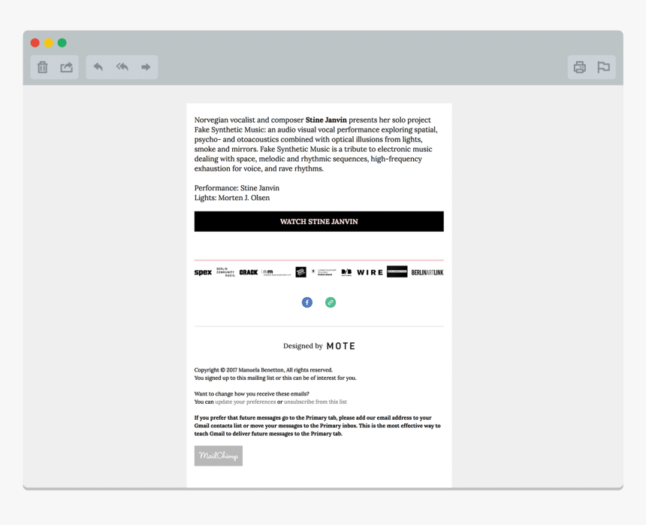Click the CRACK magazine logo
646x525 pixels.
tap(249, 272)
